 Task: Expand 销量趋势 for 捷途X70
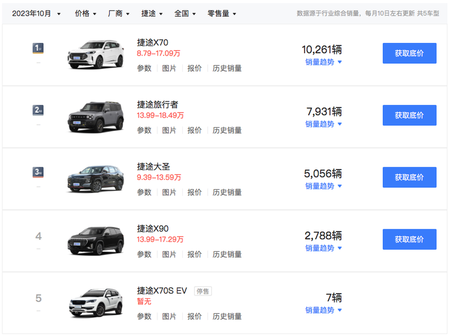point(324,62)
